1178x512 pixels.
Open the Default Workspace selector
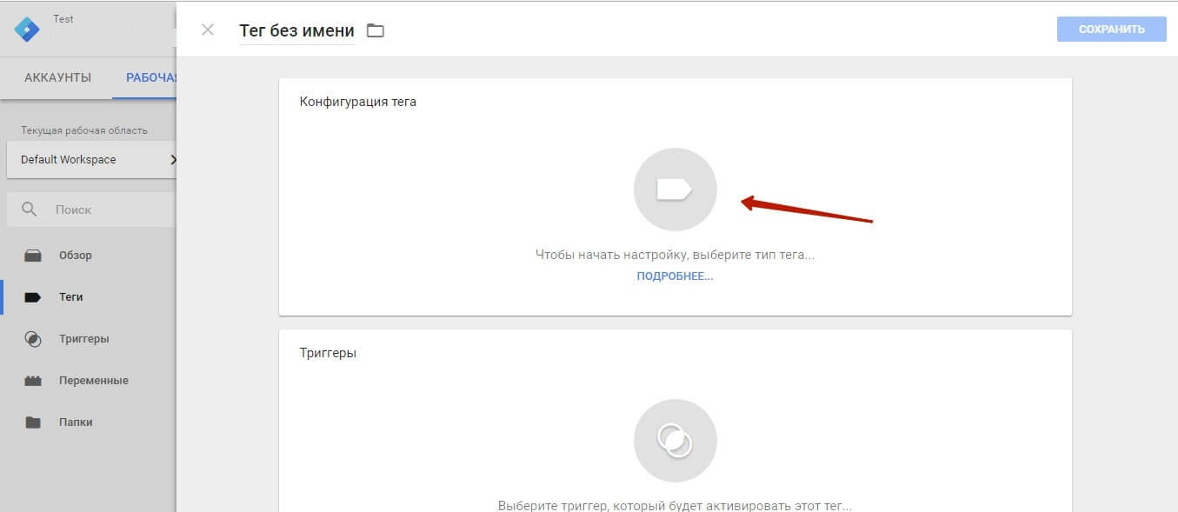click(91, 160)
